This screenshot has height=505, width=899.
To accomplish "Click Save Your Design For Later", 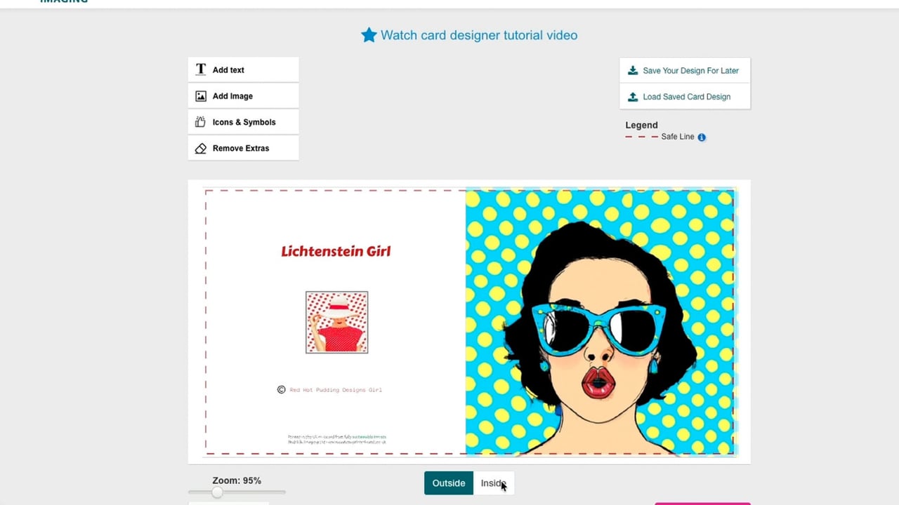I will click(x=685, y=71).
